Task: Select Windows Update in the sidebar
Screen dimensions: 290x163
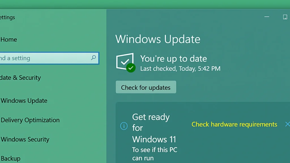Action: (x=24, y=101)
